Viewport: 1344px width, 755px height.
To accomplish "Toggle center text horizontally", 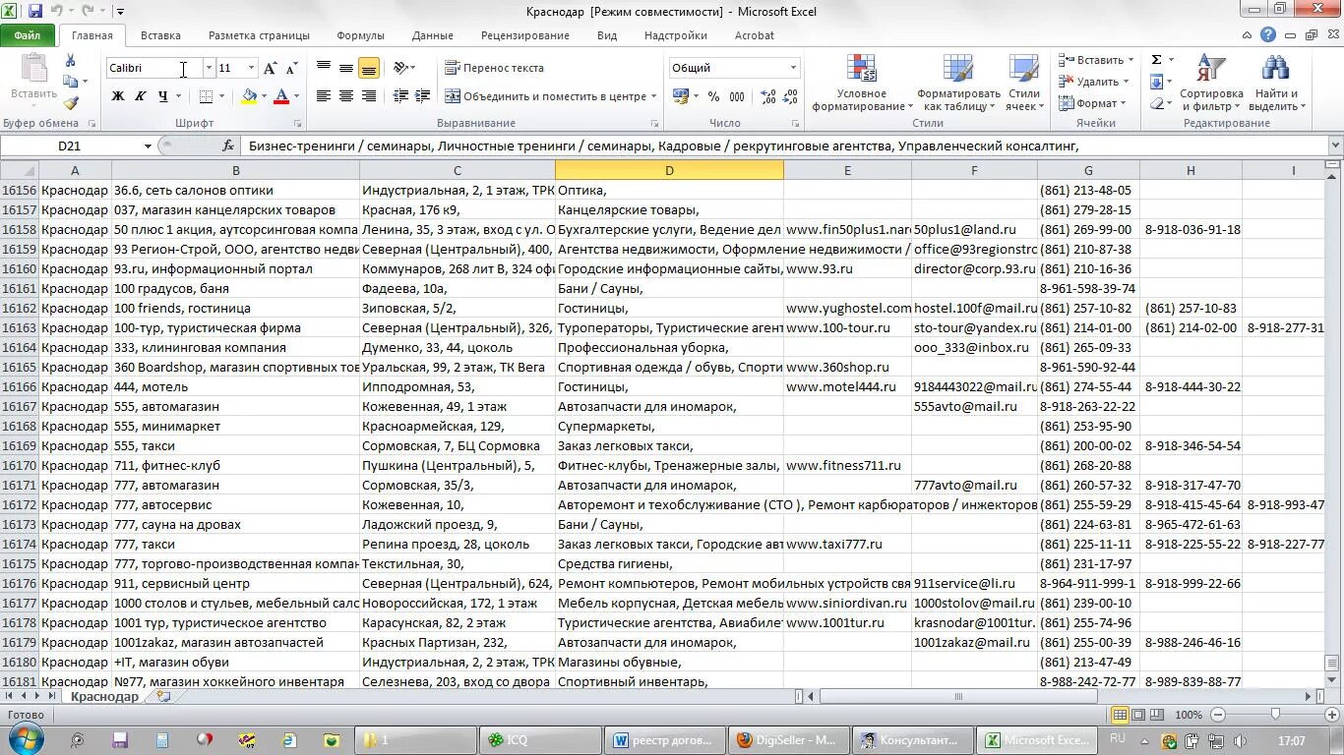I will pyautogui.click(x=346, y=96).
